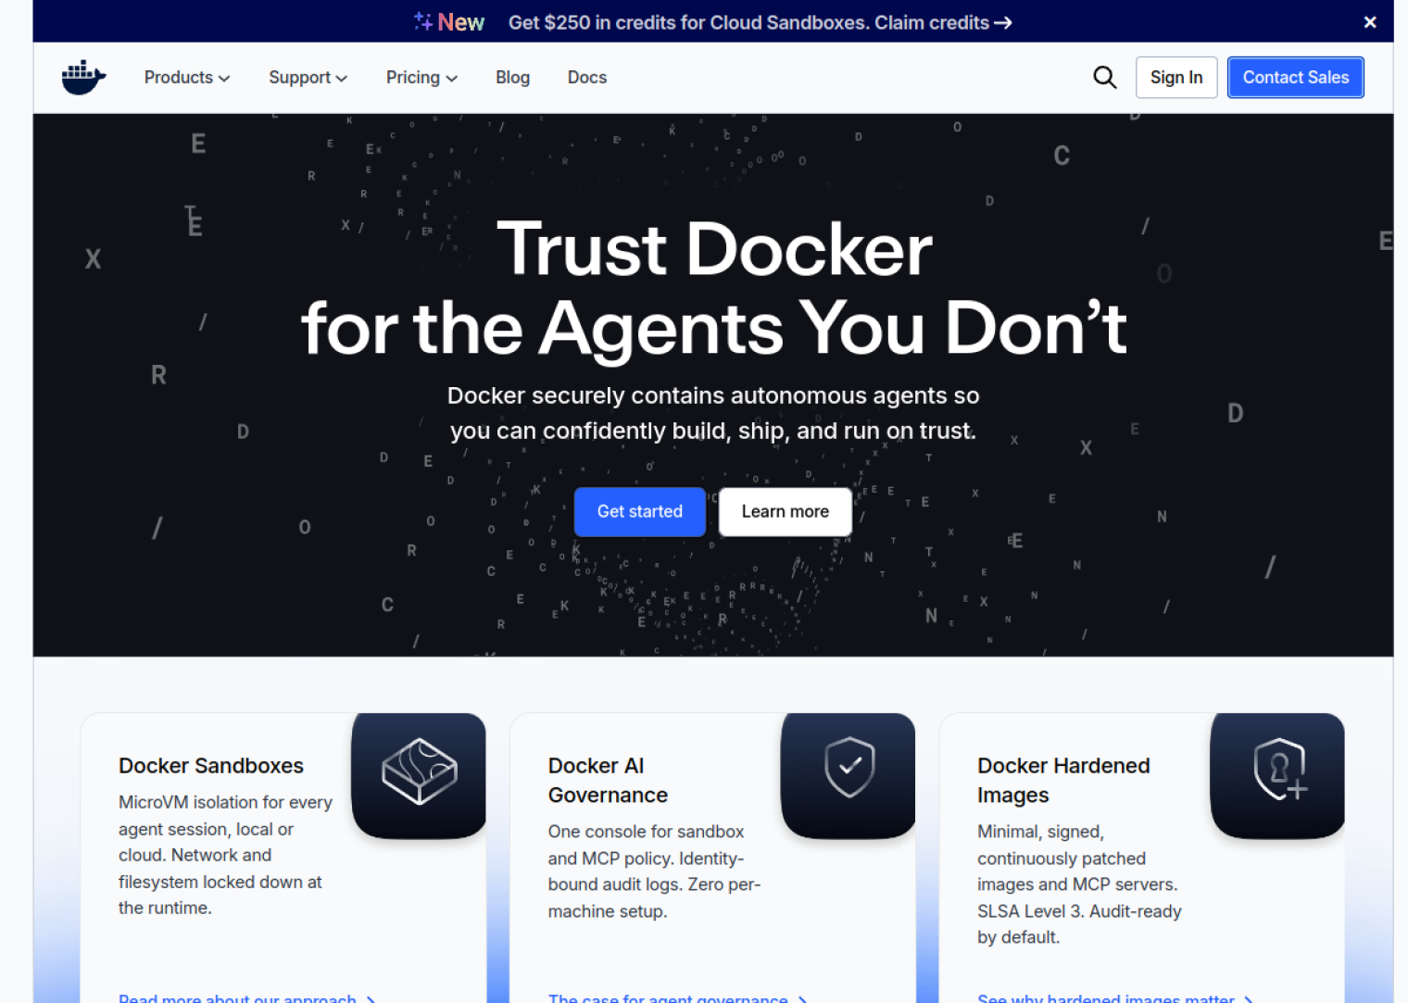Open the Docs page
Image resolution: width=1408 pixels, height=1003 pixels.
click(587, 78)
